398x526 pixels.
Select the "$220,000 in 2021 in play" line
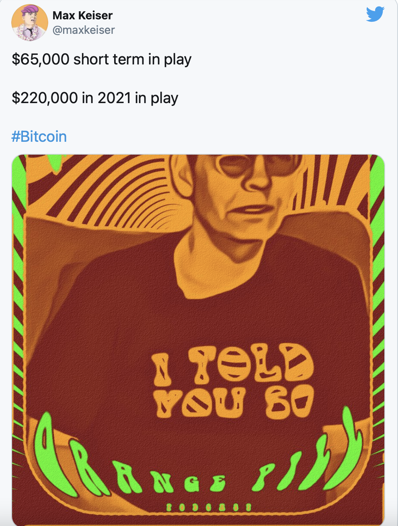click(x=95, y=98)
